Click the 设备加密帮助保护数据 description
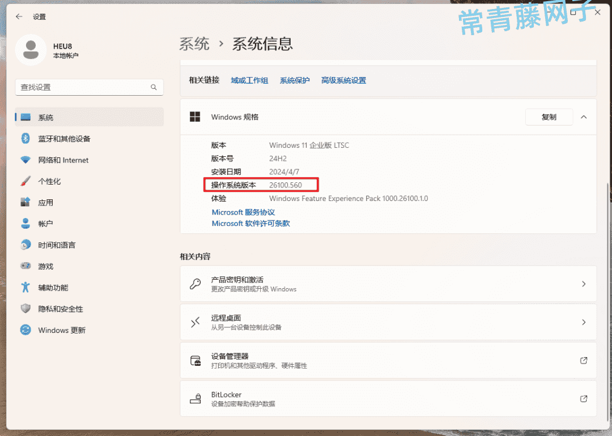This screenshot has height=436, width=612. click(243, 404)
